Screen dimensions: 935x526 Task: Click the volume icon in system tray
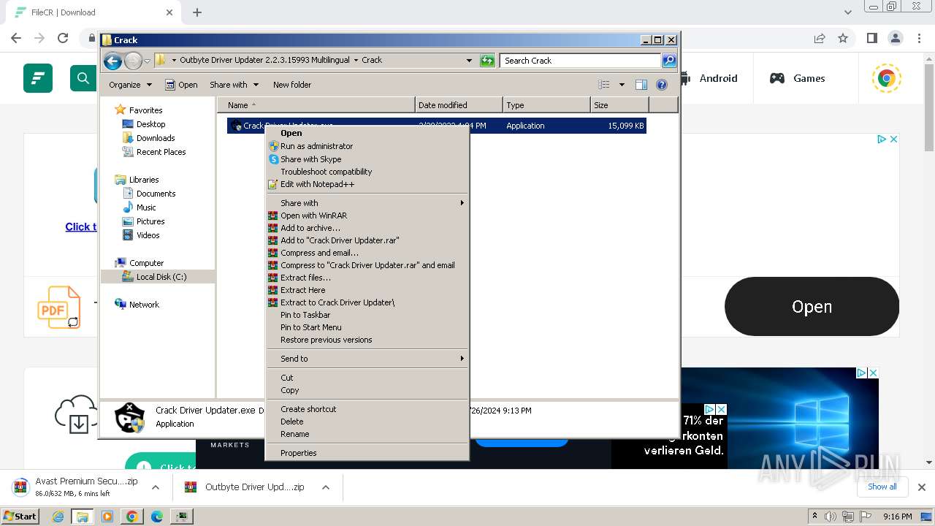coord(831,517)
